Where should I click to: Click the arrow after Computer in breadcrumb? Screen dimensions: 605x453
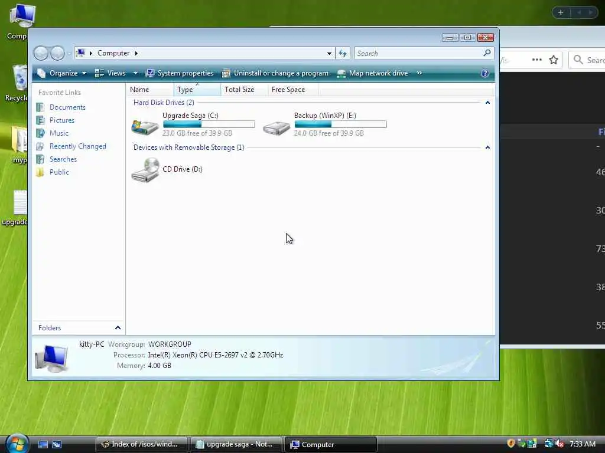[x=136, y=53]
